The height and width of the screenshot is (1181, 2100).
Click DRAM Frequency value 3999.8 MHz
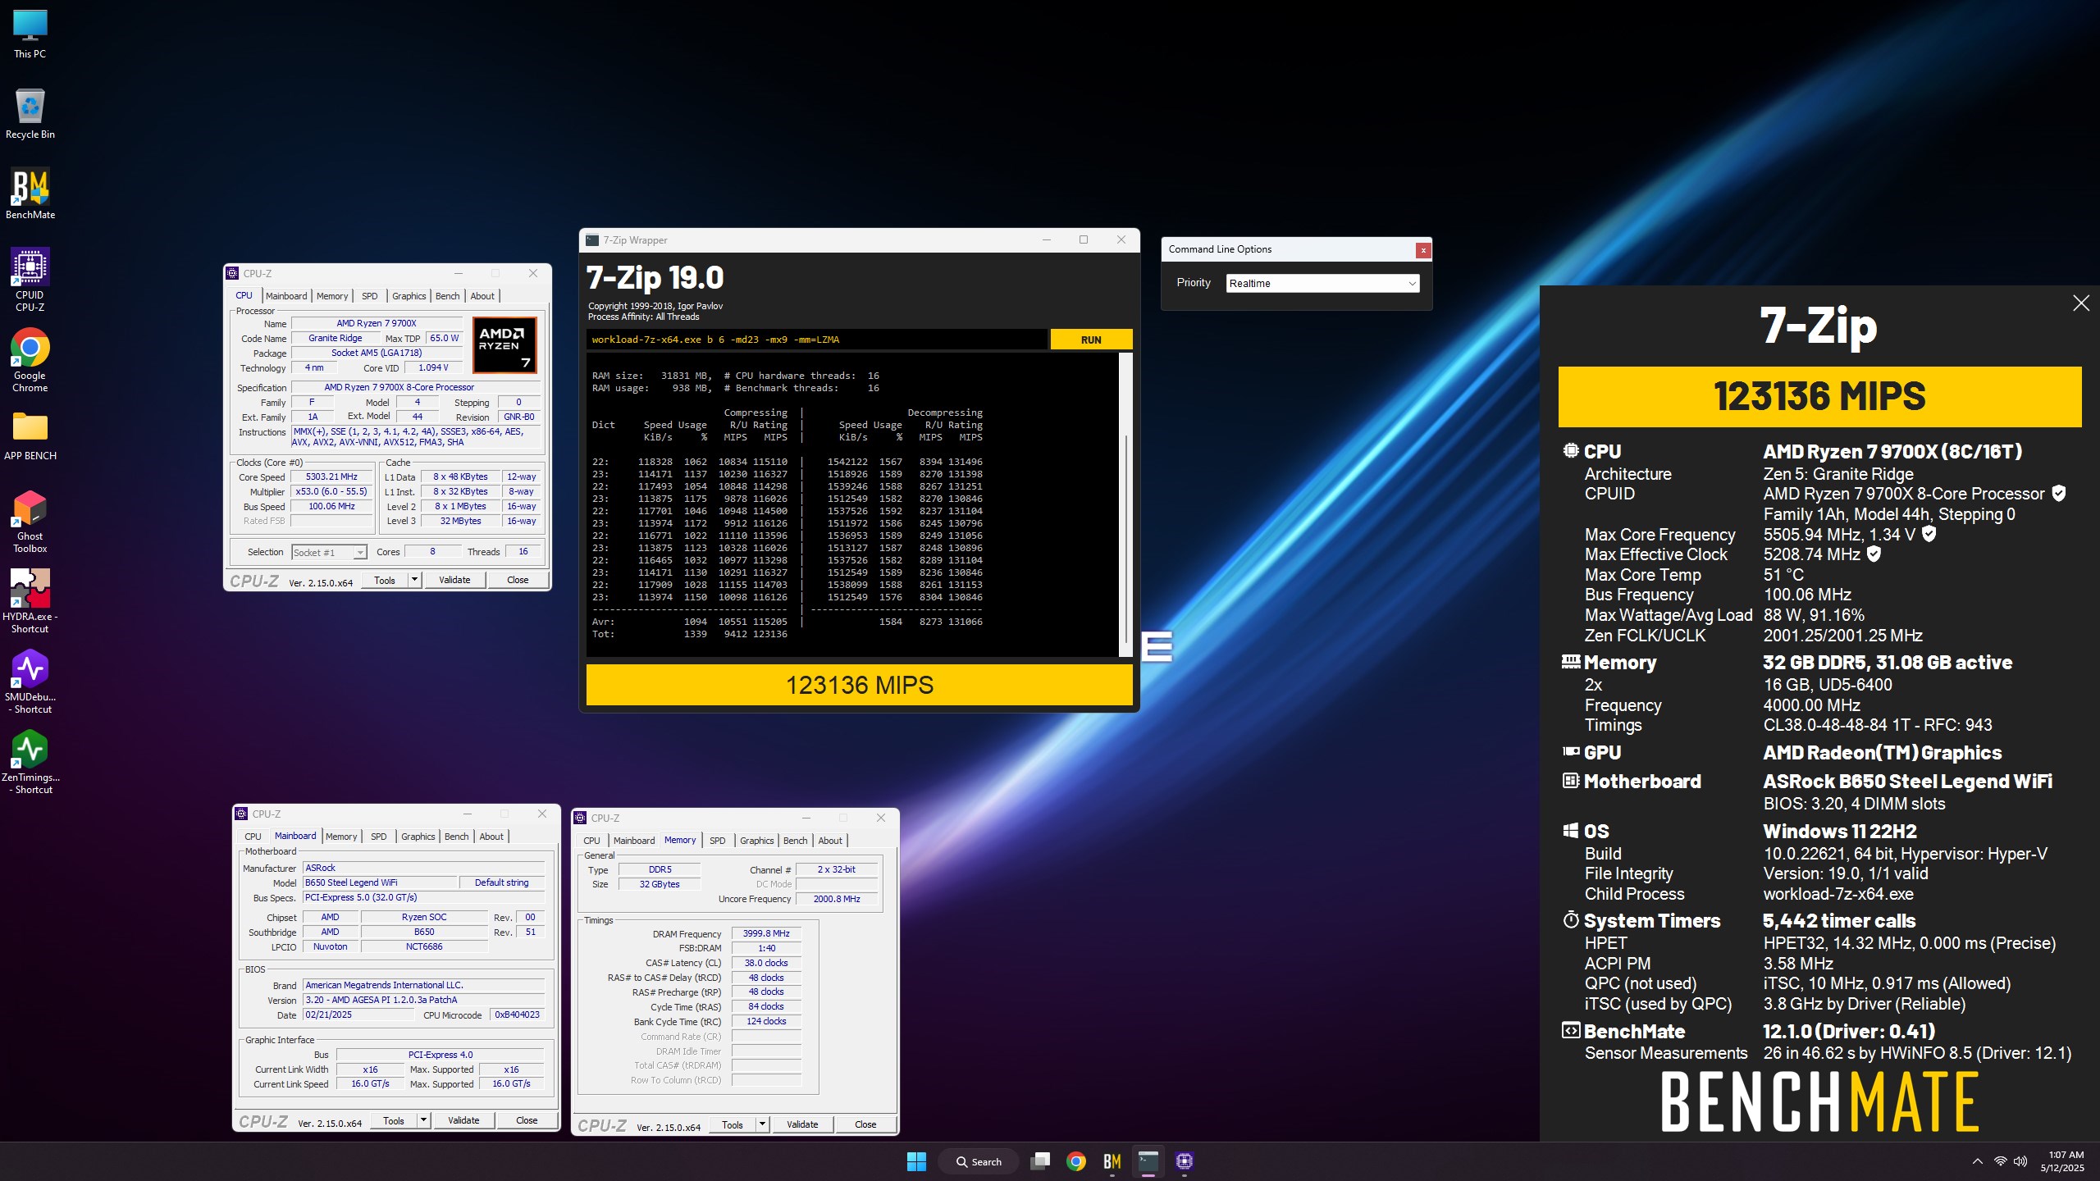[x=766, y=934]
